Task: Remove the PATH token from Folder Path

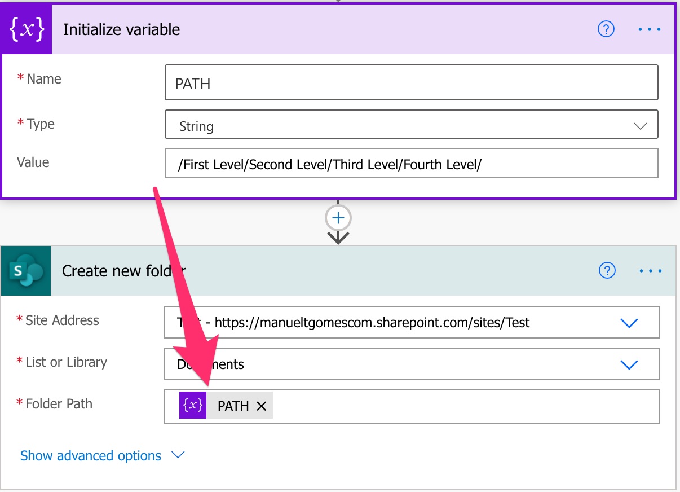Action: pos(260,406)
